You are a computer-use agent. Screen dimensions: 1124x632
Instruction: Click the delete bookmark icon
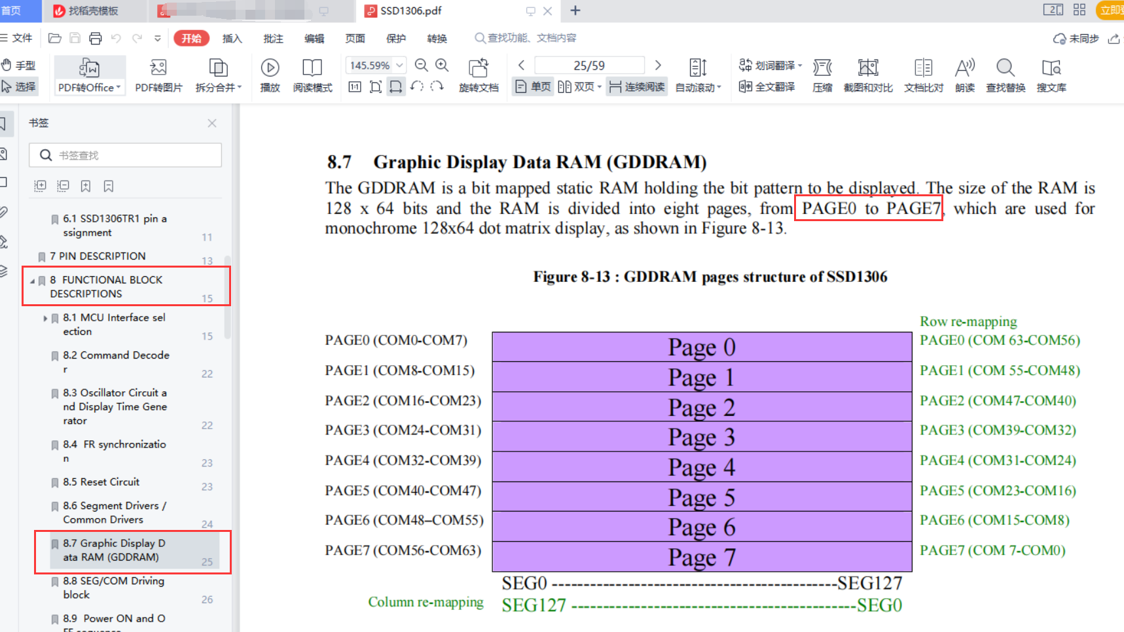(x=109, y=186)
